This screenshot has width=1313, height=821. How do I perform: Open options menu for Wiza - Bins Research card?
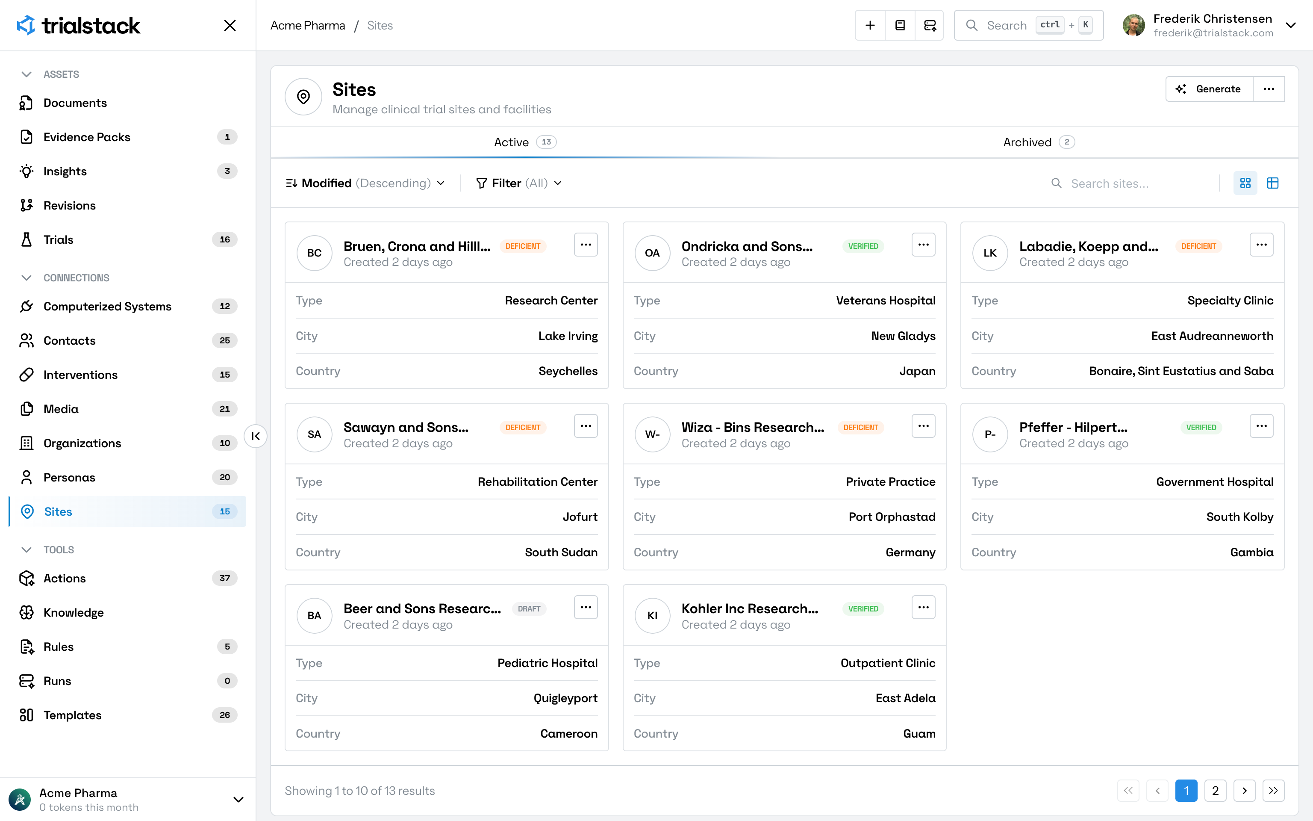924,426
